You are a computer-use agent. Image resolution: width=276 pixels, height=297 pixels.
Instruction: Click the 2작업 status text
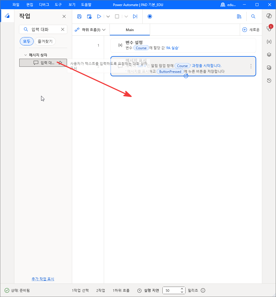[101, 290]
